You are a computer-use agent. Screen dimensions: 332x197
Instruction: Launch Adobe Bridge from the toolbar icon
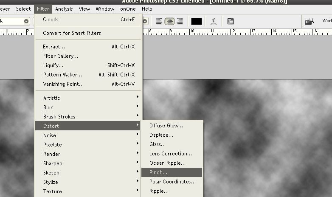pos(309,21)
